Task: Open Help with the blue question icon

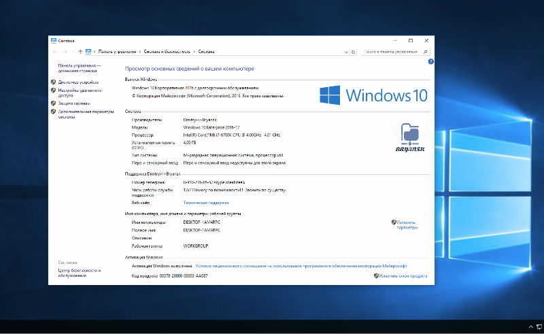Action: pos(430,61)
